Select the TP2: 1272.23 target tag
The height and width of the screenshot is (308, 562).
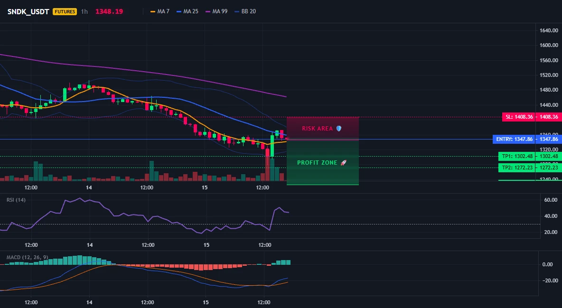pyautogui.click(x=516, y=168)
